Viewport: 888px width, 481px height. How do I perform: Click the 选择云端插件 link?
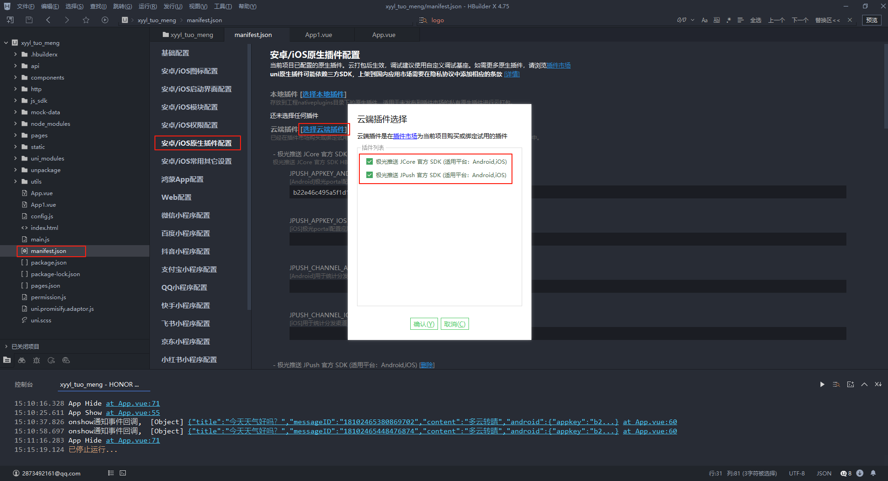coord(324,129)
